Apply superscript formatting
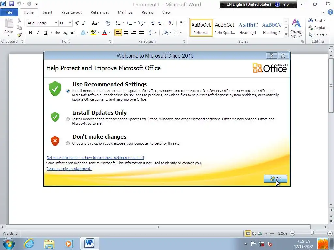The width and height of the screenshot is (334, 250). coord(73,33)
